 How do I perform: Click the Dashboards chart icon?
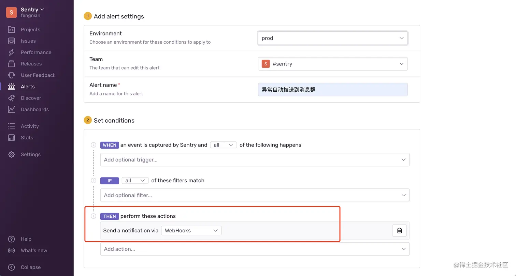(11, 109)
